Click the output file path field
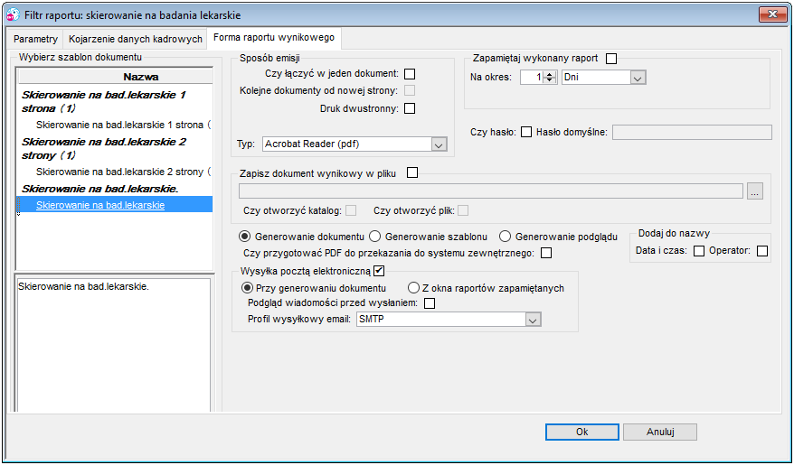The image size is (794, 465). click(x=491, y=191)
